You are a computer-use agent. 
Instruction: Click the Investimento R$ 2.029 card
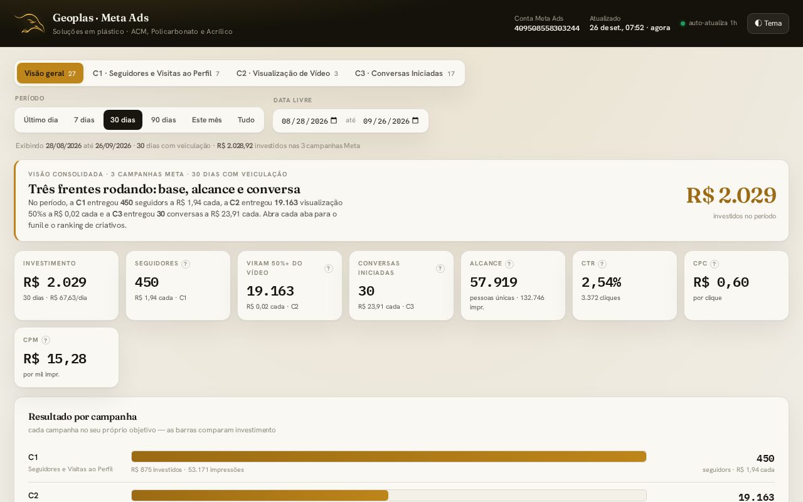(66, 286)
